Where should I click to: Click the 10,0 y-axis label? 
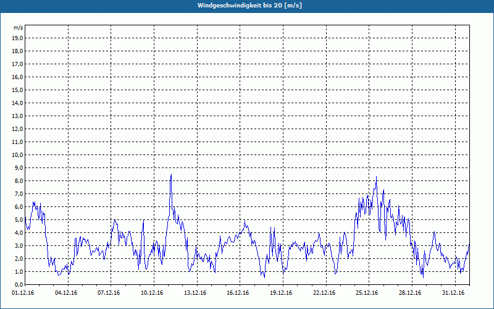17,155
